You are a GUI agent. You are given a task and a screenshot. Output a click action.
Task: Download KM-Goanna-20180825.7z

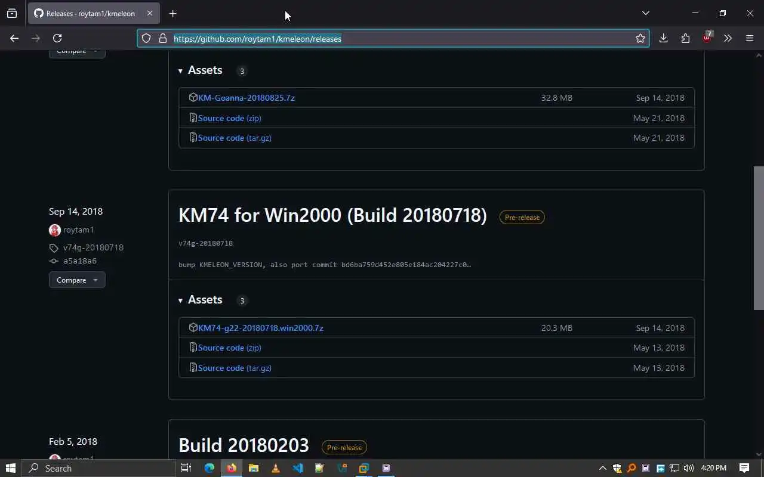(x=246, y=98)
